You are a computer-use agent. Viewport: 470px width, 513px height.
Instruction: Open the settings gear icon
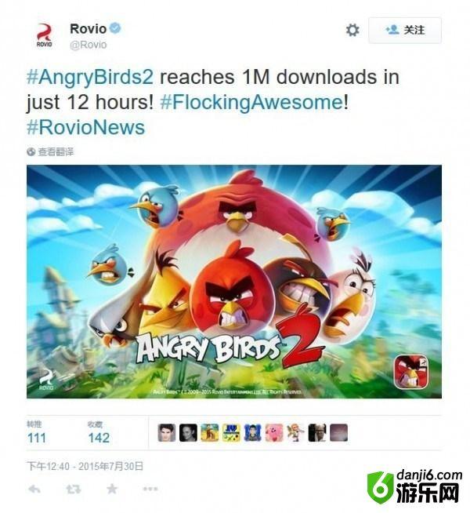point(352,30)
